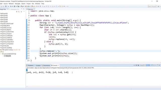Image resolution: width=161 pixels, height=90 pixels.
Task: Minimize the Package Explorer panel
Action: 22,9
